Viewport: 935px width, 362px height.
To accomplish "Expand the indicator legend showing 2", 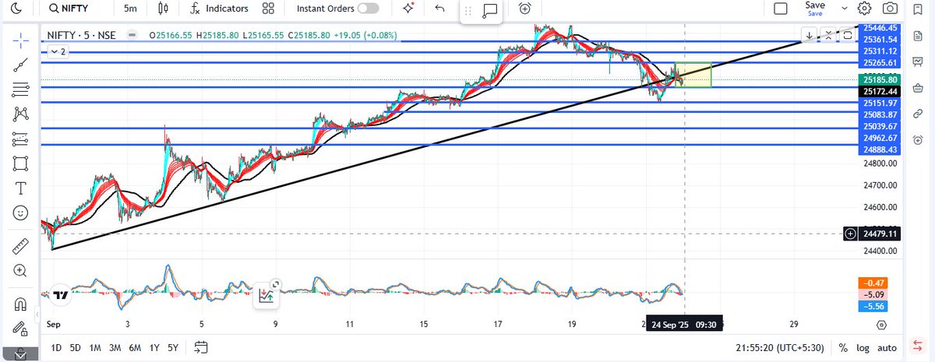I will coord(58,51).
